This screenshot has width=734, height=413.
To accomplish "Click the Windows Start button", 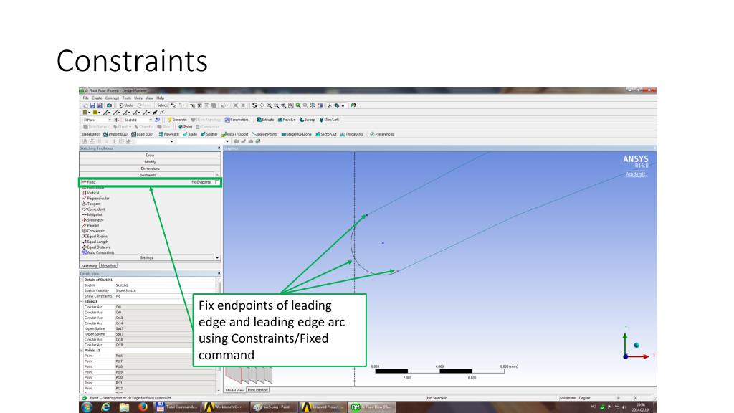I will pyautogui.click(x=87, y=407).
